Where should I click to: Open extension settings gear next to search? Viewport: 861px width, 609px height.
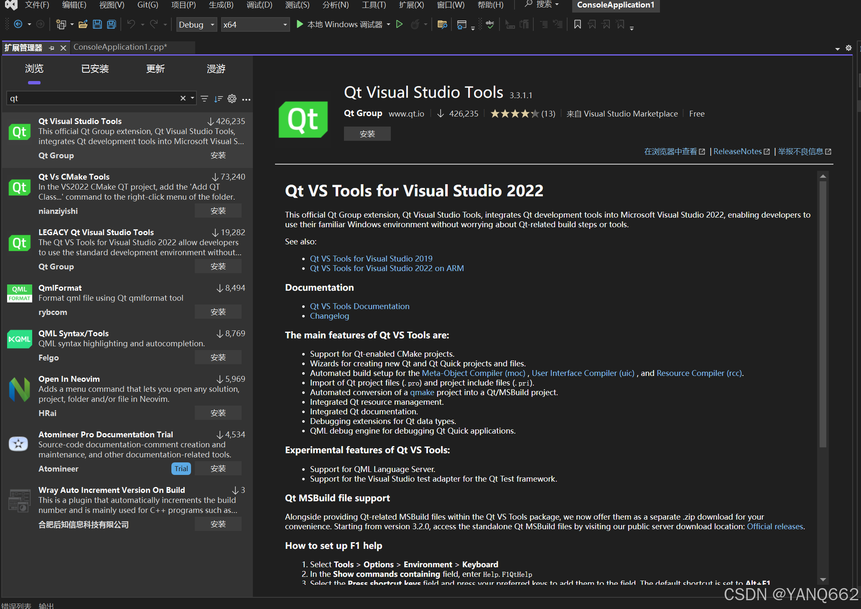(x=232, y=99)
